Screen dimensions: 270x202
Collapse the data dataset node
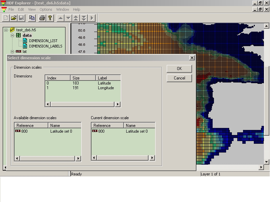click(x=12, y=35)
